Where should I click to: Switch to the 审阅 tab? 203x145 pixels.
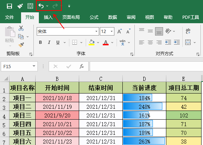(131, 17)
